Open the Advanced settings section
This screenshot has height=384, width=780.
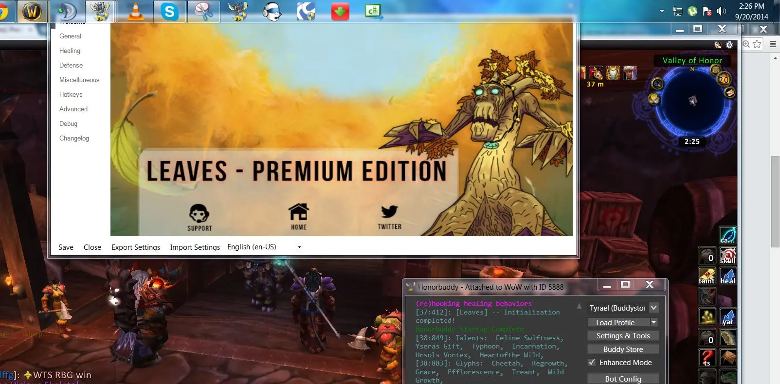pyautogui.click(x=73, y=109)
